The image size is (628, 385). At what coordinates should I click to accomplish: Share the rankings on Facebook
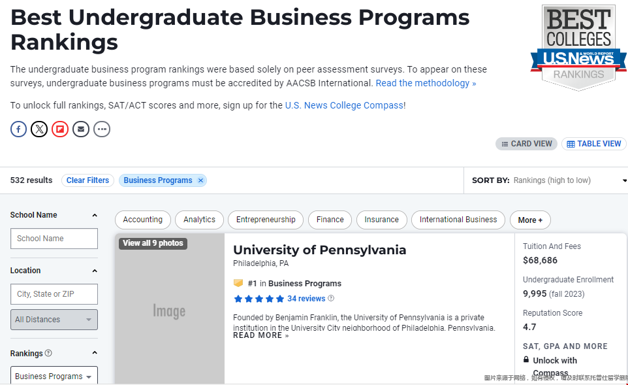[18, 129]
